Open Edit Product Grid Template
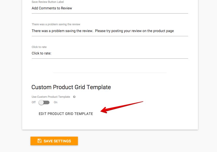 tap(66, 114)
